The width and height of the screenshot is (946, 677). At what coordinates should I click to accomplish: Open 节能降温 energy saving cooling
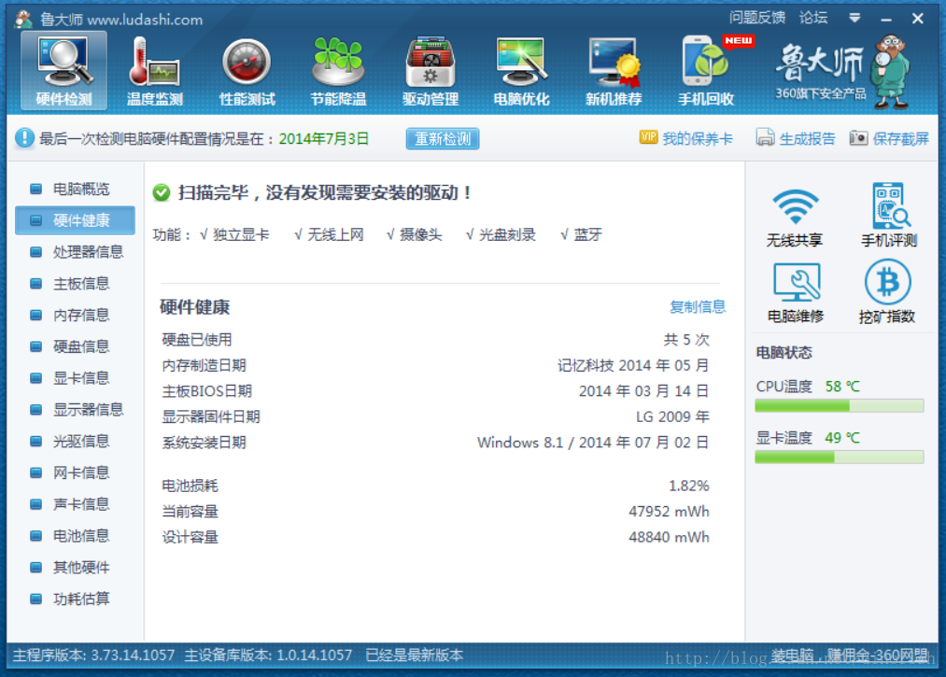[x=338, y=71]
